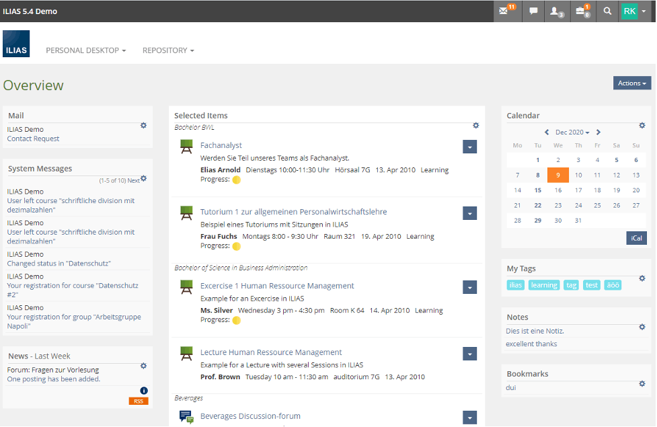Open Notes block settings gear
The height and width of the screenshot is (427, 657).
coord(642,327)
